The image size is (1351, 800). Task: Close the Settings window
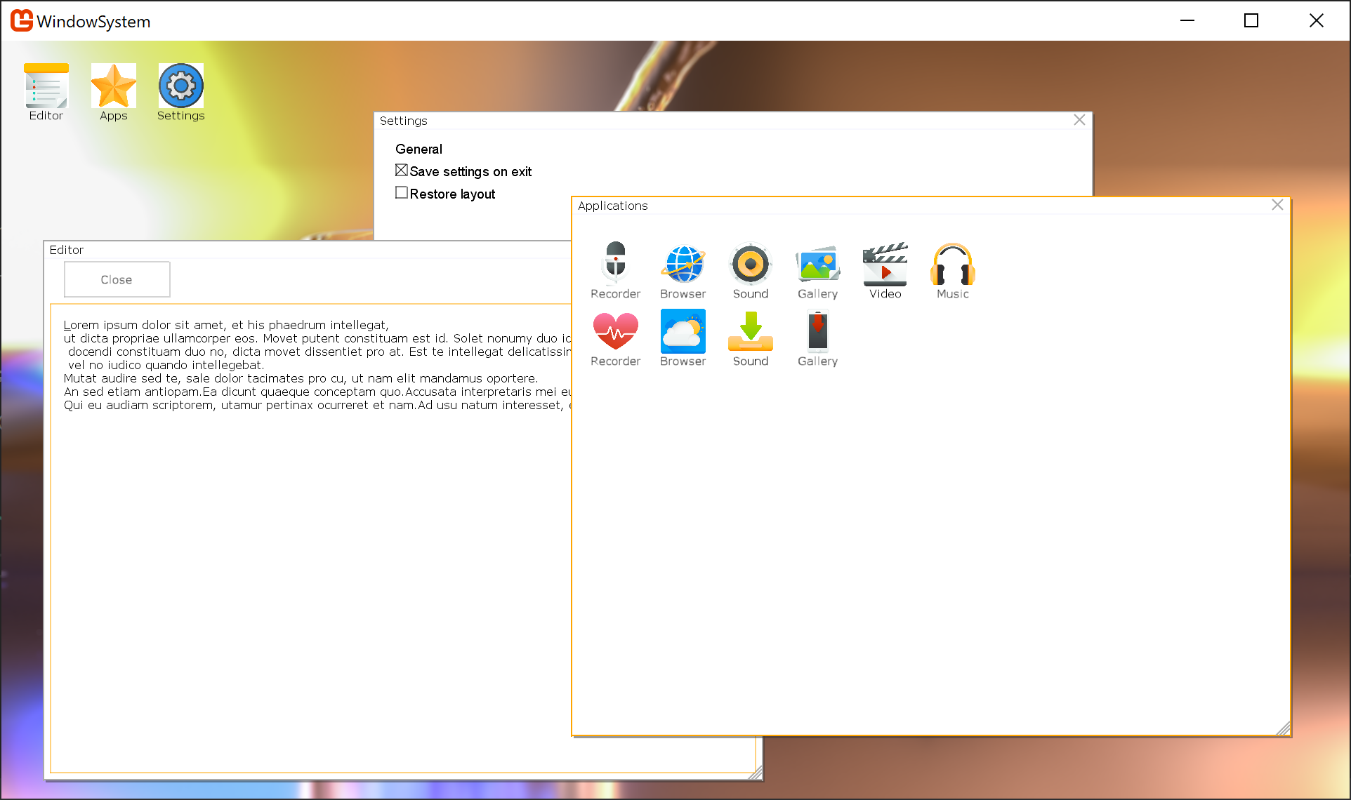pyautogui.click(x=1079, y=120)
